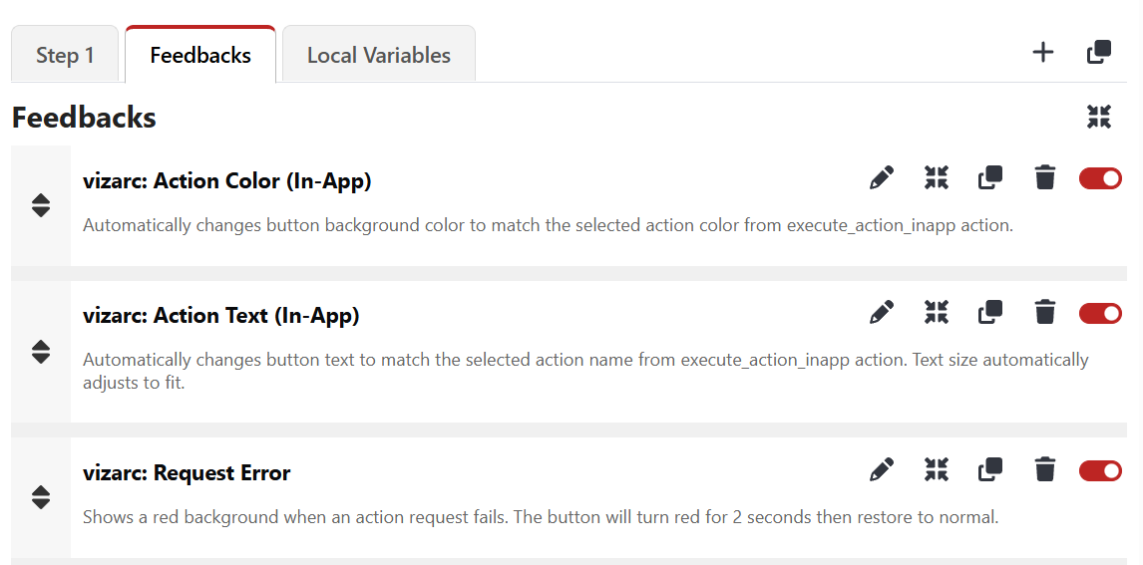1143x565 pixels.
Task: Delete the Request Error feedback
Action: pos(1044,469)
